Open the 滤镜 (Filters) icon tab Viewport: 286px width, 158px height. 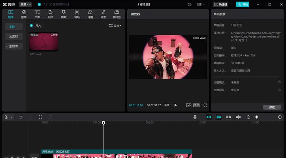pyautogui.click(x=90, y=14)
